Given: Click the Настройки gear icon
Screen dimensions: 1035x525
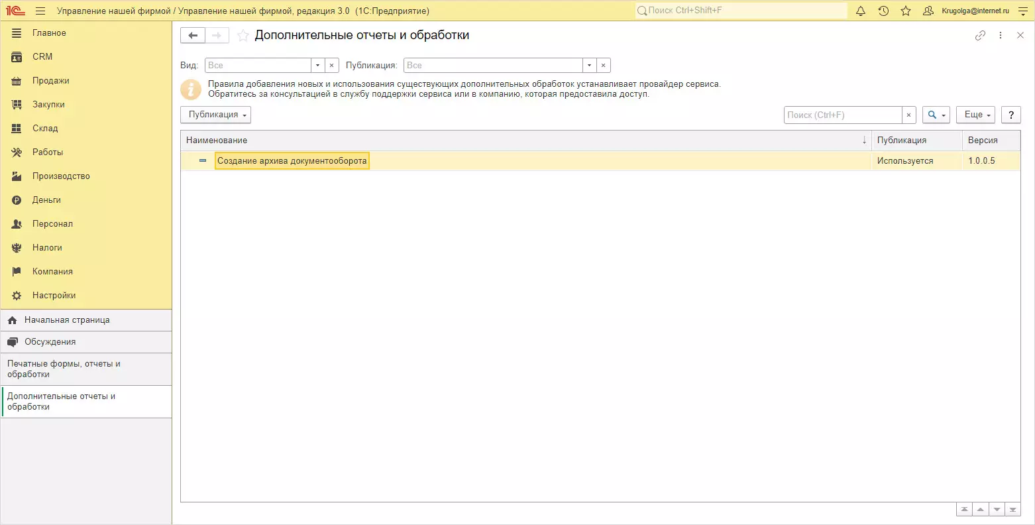Looking at the screenshot, I should click(x=17, y=296).
